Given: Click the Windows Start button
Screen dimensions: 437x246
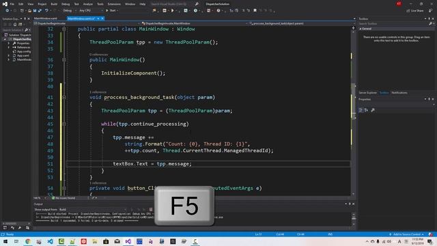Looking at the screenshot, I should [x=5, y=241].
